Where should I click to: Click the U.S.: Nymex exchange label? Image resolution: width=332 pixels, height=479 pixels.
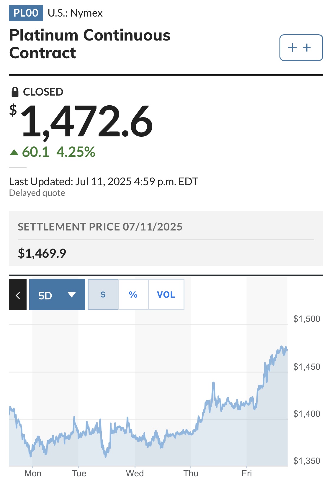(x=75, y=13)
